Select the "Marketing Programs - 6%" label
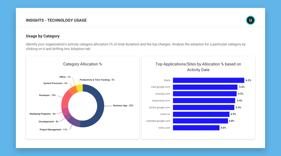This screenshot has width=281, height=156. 43,114
